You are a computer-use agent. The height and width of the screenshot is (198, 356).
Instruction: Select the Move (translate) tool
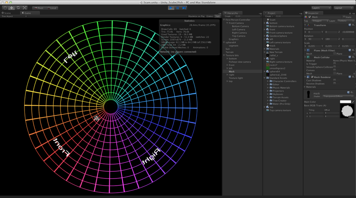coord(12,8)
